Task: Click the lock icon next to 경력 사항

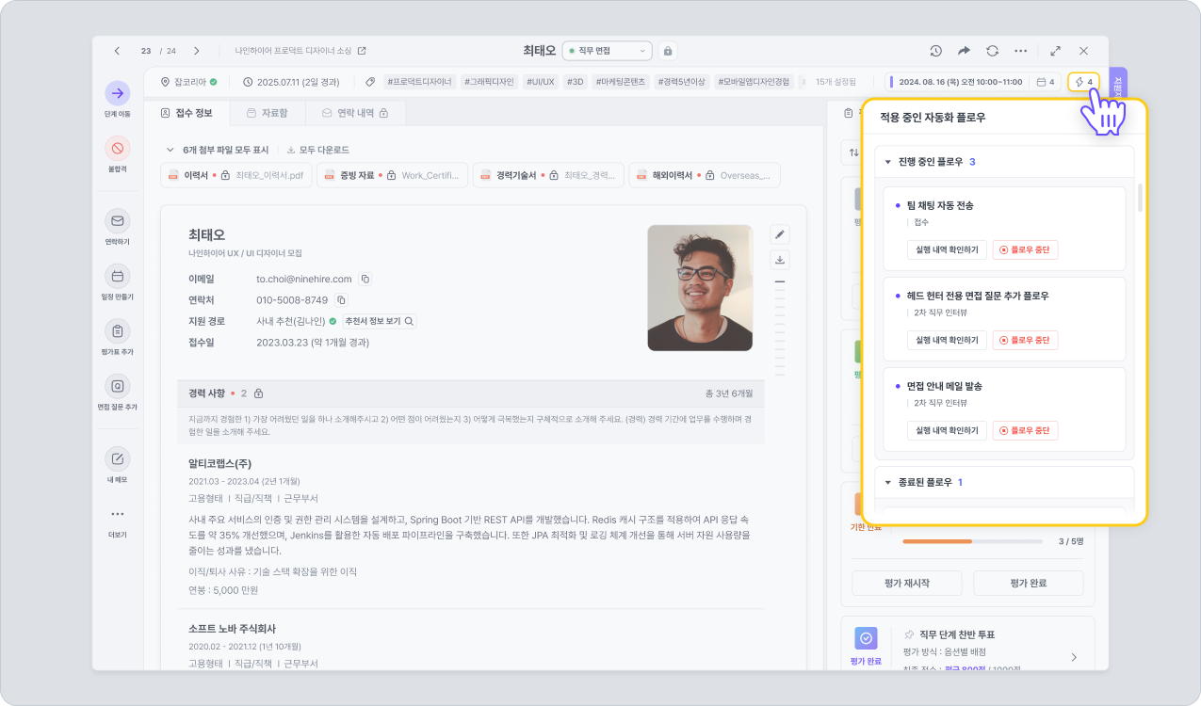Action: tap(258, 393)
